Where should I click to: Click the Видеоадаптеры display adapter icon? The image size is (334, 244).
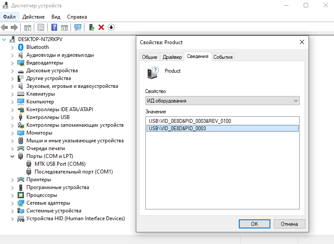[21, 63]
